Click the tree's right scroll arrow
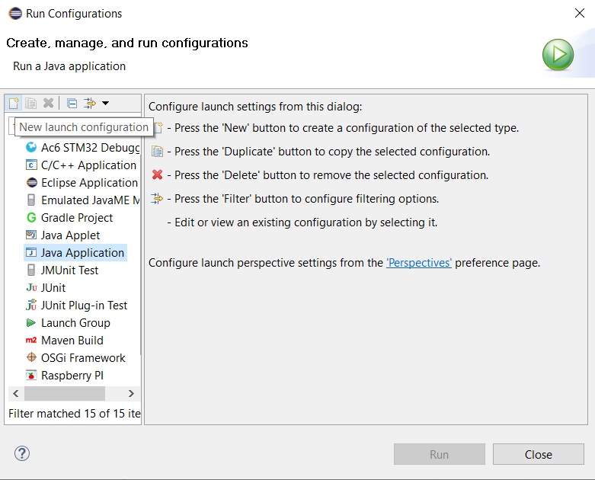 [131, 393]
